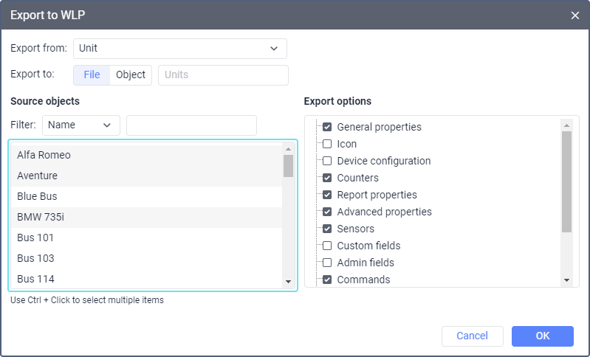Enable the Icon export option
The width and height of the screenshot is (590, 357).
[x=327, y=144]
